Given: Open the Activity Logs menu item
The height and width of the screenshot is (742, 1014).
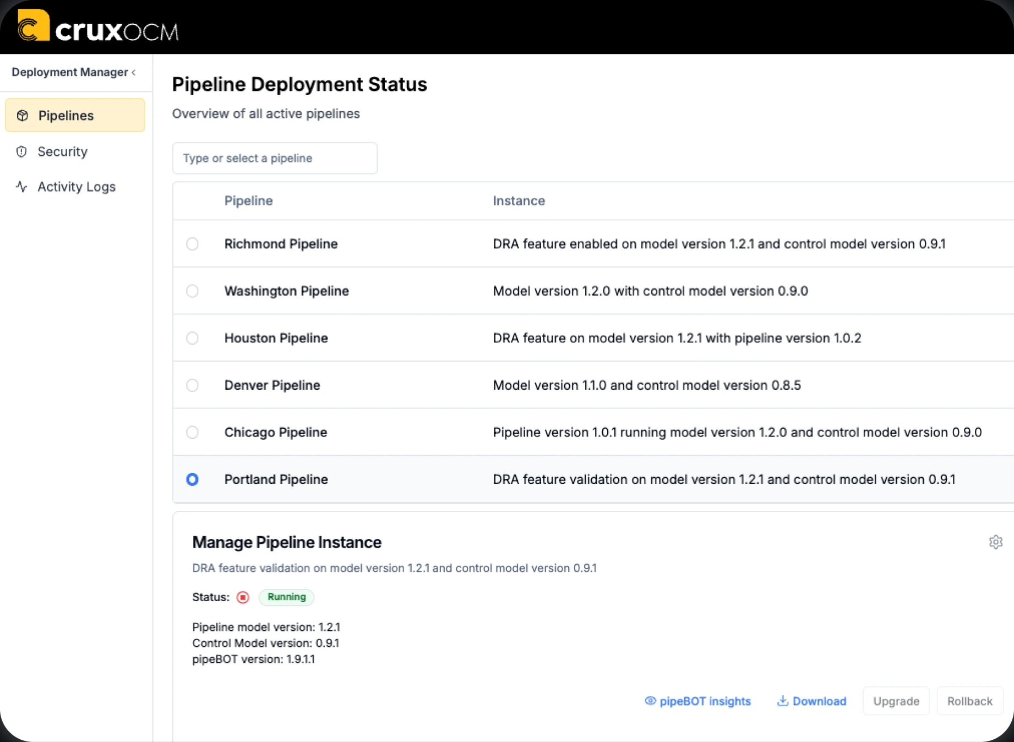Looking at the screenshot, I should 75,187.
